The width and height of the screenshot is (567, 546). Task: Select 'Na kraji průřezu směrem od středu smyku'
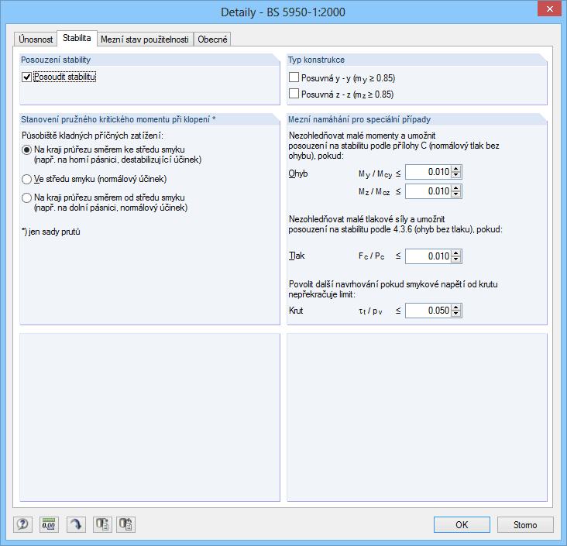(x=26, y=197)
